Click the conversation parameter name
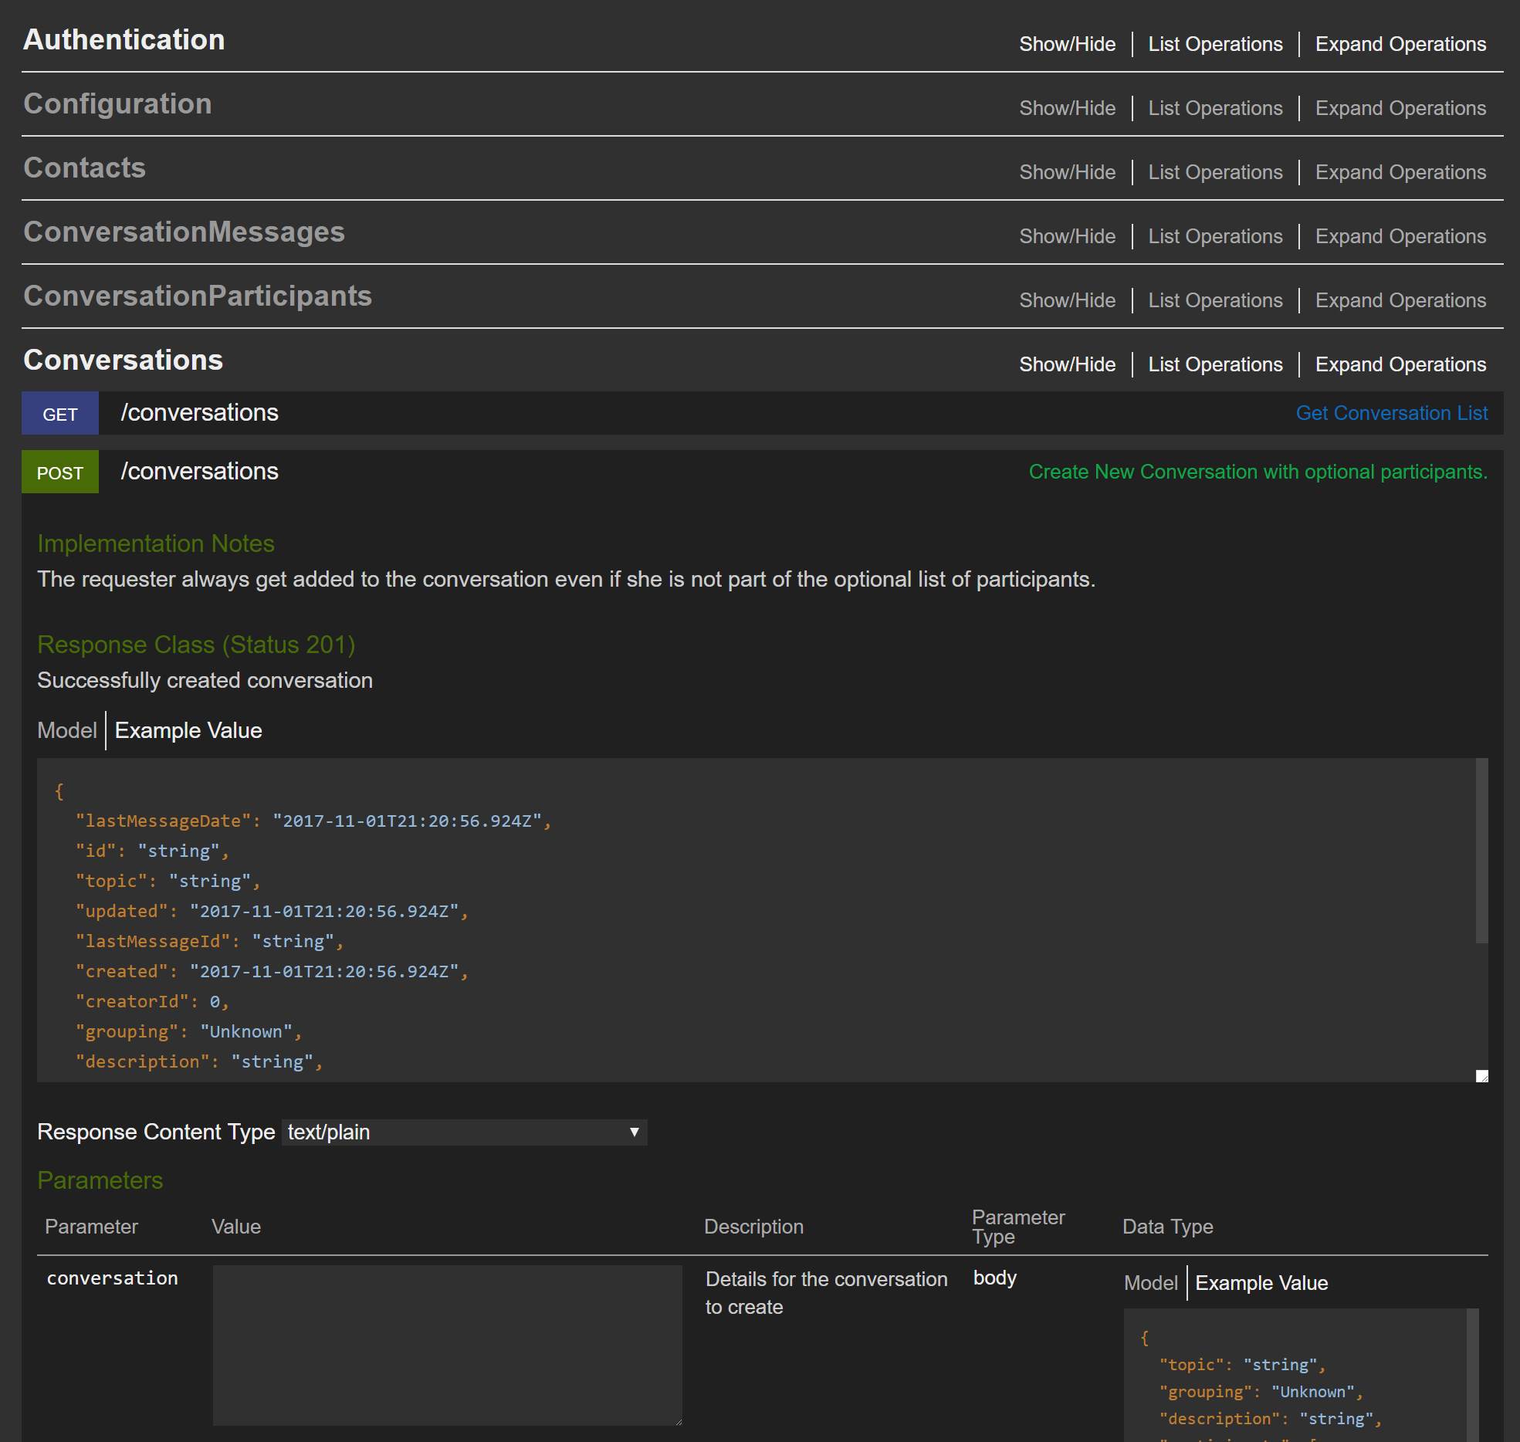The width and height of the screenshot is (1520, 1442). [x=113, y=1278]
